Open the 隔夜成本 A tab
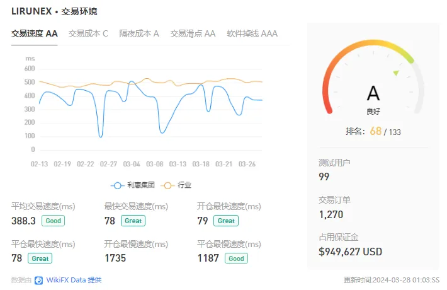This screenshot has width=447, height=290. pos(139,33)
